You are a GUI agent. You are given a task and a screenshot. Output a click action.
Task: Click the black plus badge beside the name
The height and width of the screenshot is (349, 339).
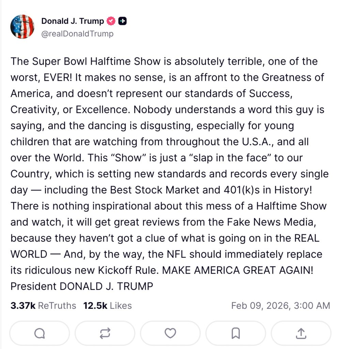[x=123, y=21]
